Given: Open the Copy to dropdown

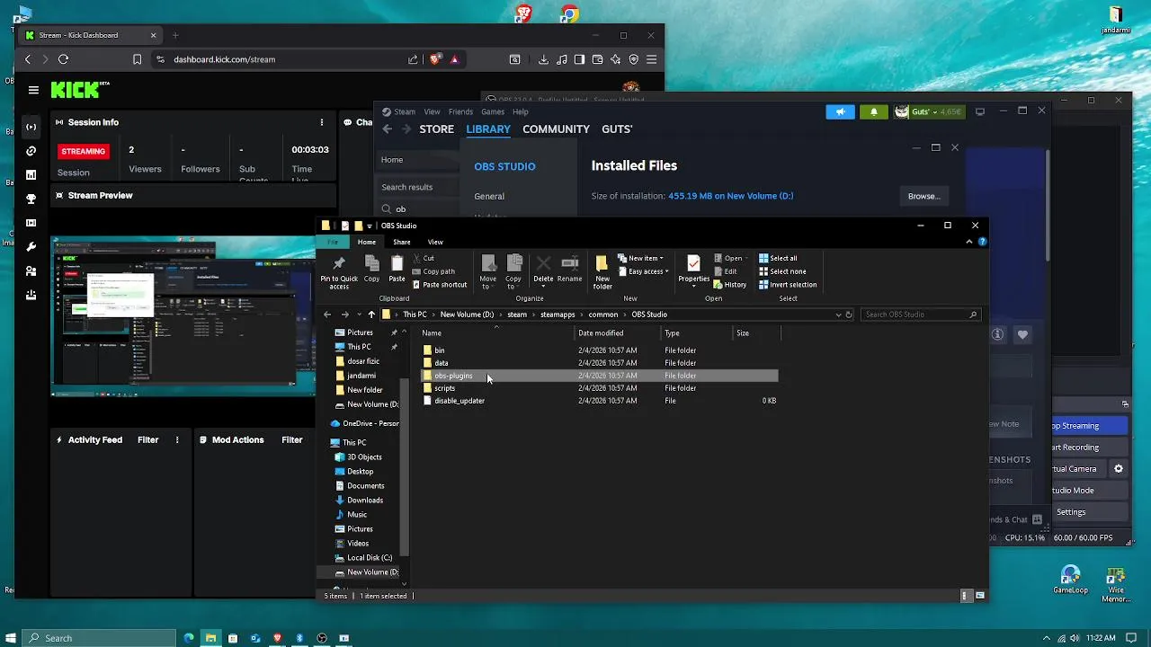Looking at the screenshot, I should coord(513,271).
